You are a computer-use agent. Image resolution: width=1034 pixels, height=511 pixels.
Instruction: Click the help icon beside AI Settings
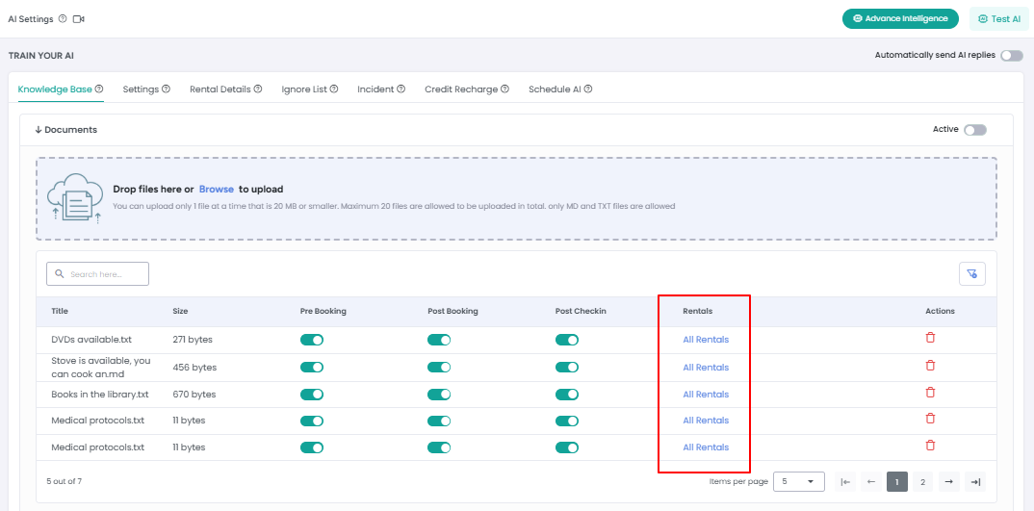63,19
